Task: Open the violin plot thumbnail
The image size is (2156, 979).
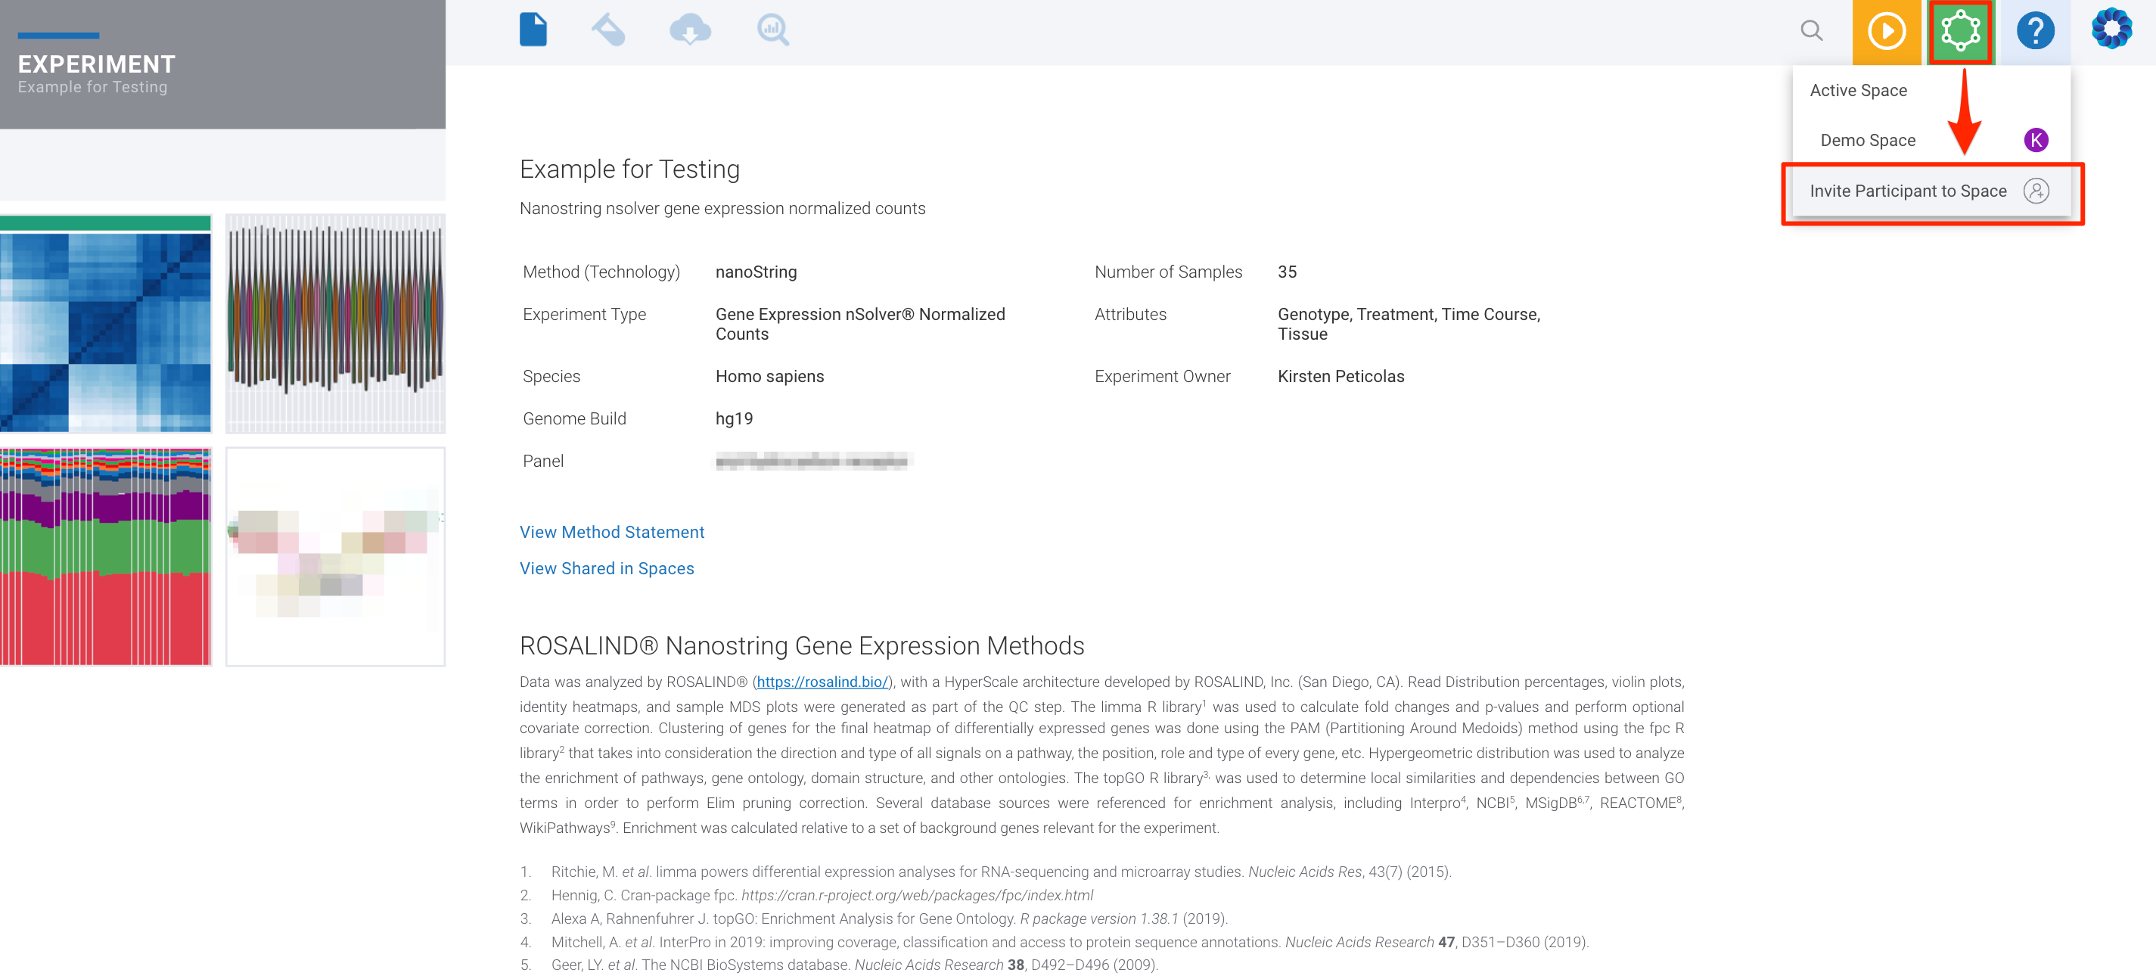Action: tap(335, 324)
